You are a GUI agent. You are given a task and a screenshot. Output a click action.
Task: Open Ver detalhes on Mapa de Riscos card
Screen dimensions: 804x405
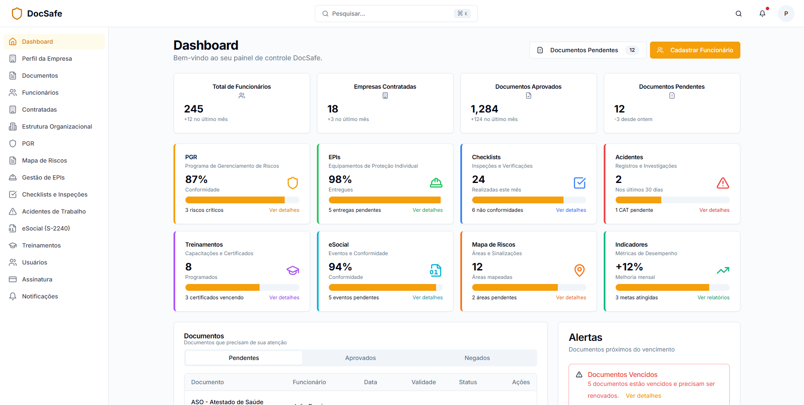click(x=571, y=298)
